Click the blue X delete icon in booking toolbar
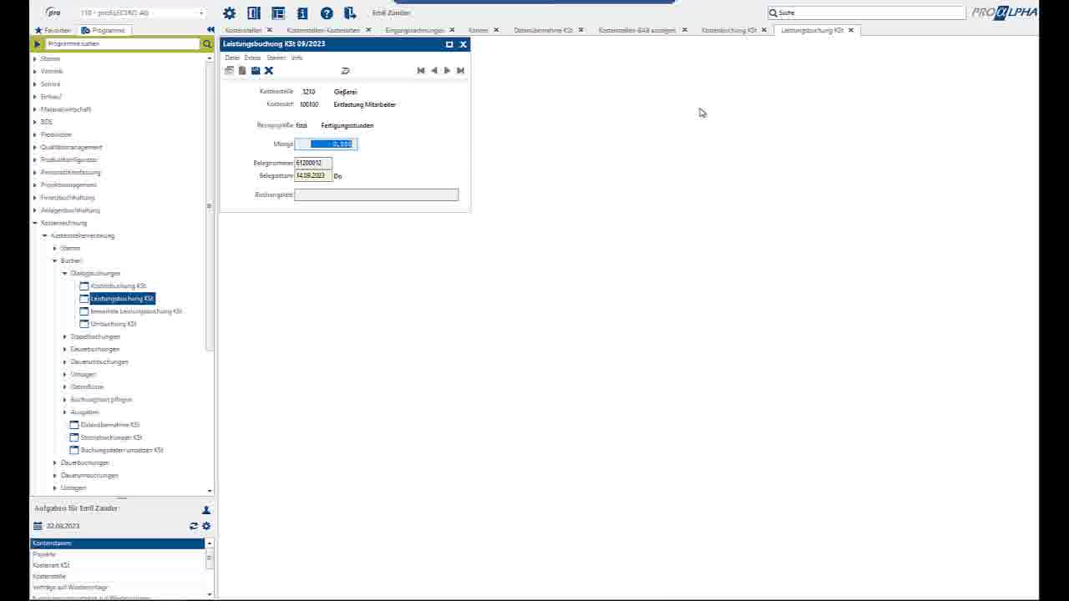The image size is (1069, 601). tap(269, 71)
